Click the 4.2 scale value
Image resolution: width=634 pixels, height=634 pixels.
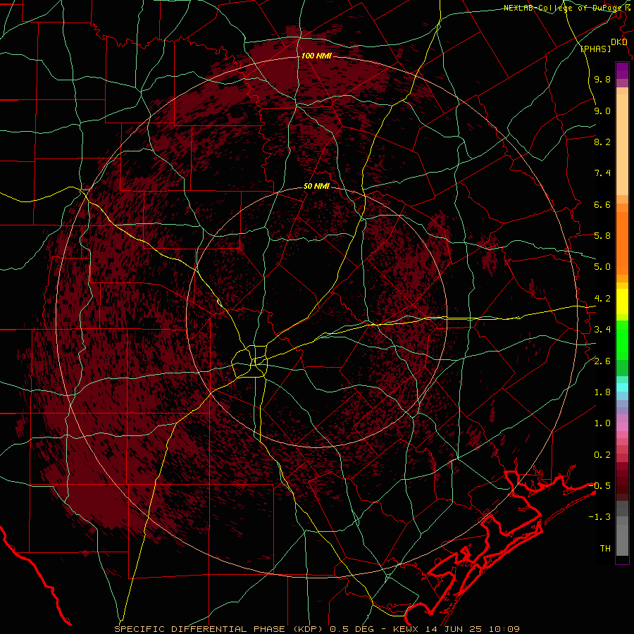pyautogui.click(x=602, y=299)
